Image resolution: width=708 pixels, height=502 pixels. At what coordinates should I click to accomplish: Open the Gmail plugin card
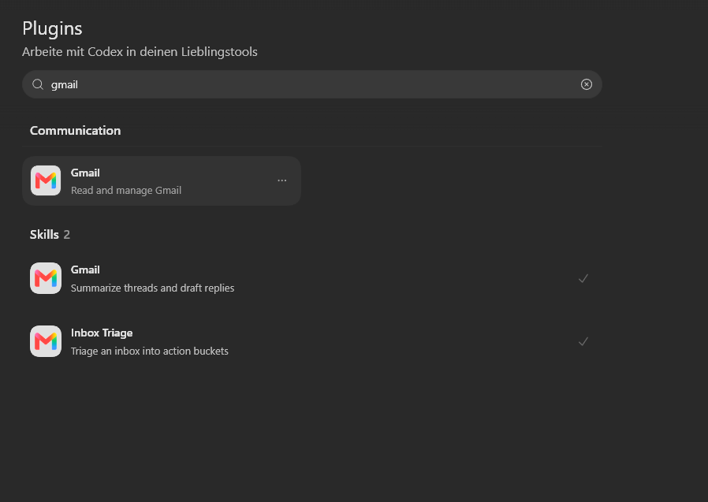(162, 181)
